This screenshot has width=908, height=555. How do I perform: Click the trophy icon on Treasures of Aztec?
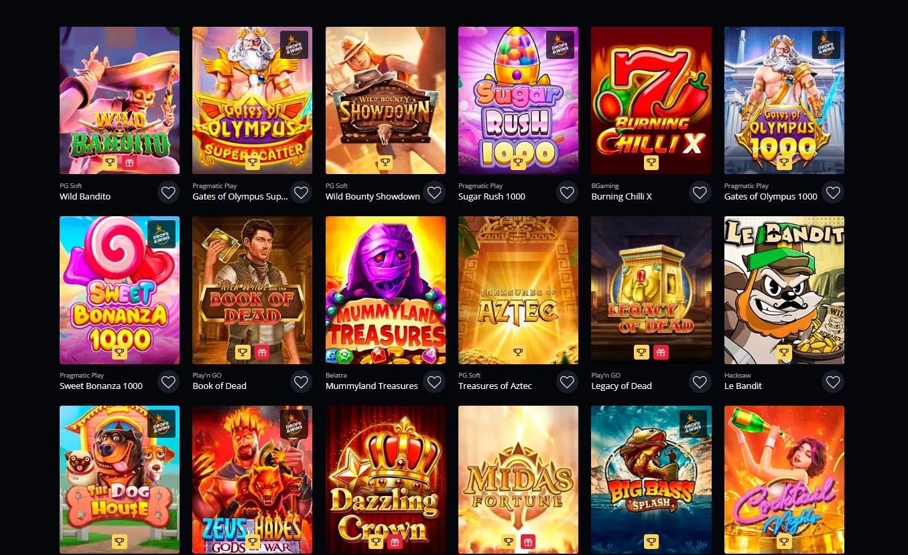(x=518, y=352)
